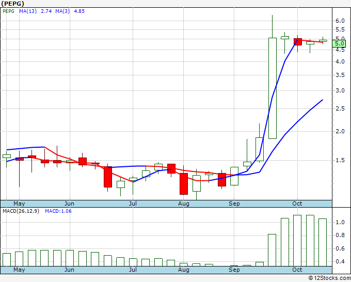
Task: Click the green 5.0 current price tag
Action: 339,44
